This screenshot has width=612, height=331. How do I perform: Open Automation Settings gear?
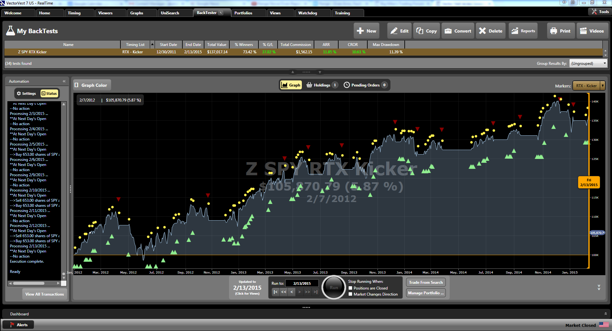click(x=26, y=94)
